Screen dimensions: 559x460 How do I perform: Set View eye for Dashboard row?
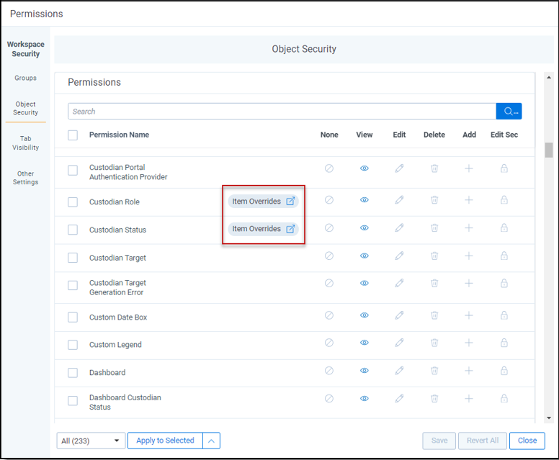tap(364, 371)
